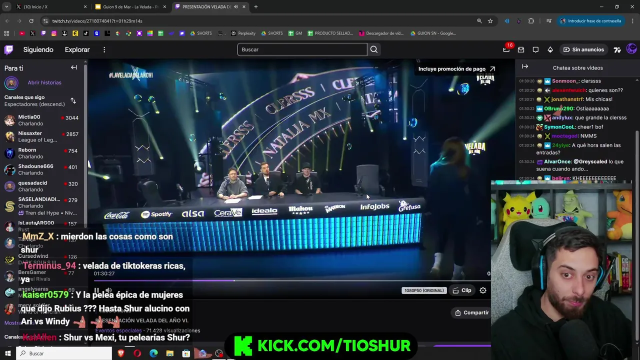The height and width of the screenshot is (360, 640).
Task: Click username SymonCool in chat
Action: coord(559,127)
